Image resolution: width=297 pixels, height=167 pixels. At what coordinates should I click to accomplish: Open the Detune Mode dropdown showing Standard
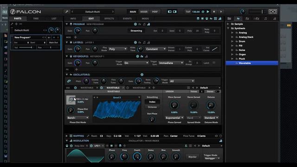pos(211,118)
